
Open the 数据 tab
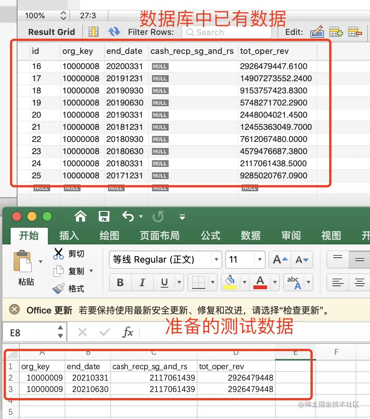click(251, 236)
